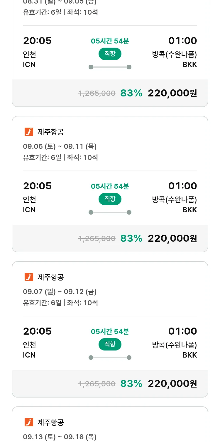Tap the route line on the 09.07 flight
Screen dimensions: 220x444
click(110, 358)
